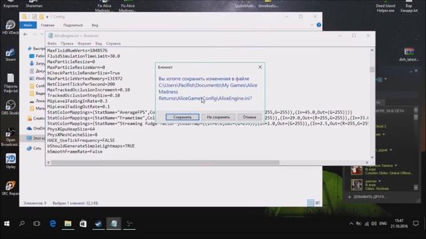Open the Windows Start menu
Viewport: 426px width, 239px height.
[x=7, y=223]
